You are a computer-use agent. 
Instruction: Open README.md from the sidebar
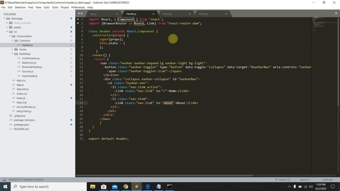[x=21, y=129]
